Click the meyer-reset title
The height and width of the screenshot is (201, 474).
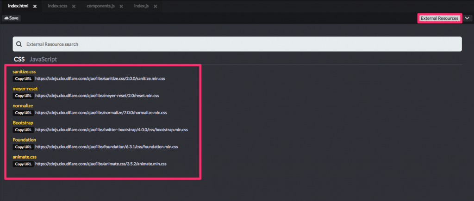pos(25,89)
